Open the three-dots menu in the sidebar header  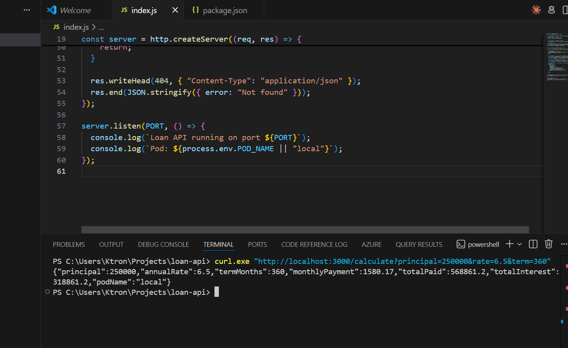[27, 10]
